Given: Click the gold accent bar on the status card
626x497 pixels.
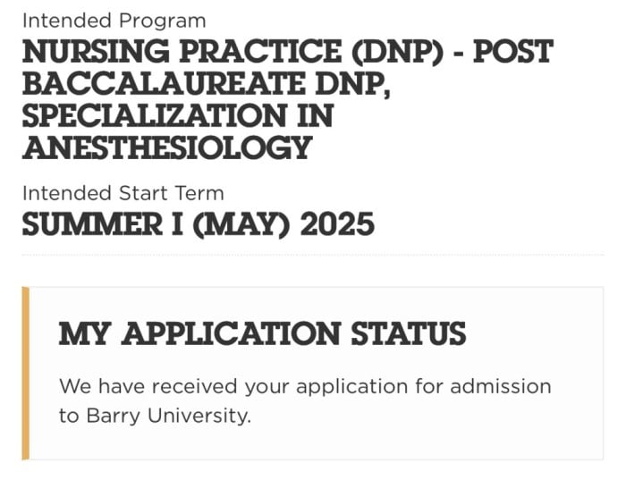Looking at the screenshot, I should tap(26, 373).
